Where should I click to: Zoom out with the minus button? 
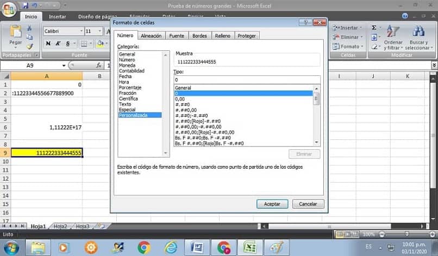(382, 234)
